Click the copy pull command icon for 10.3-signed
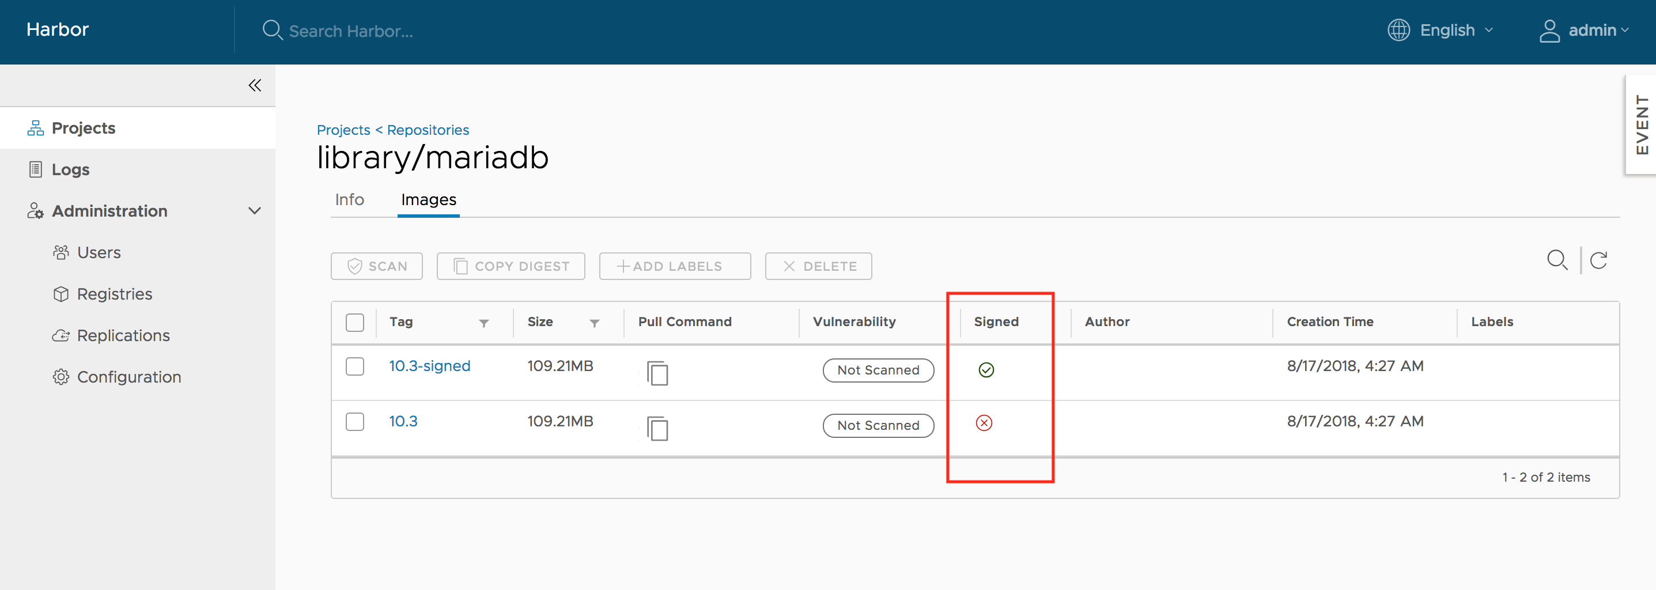 [657, 373]
